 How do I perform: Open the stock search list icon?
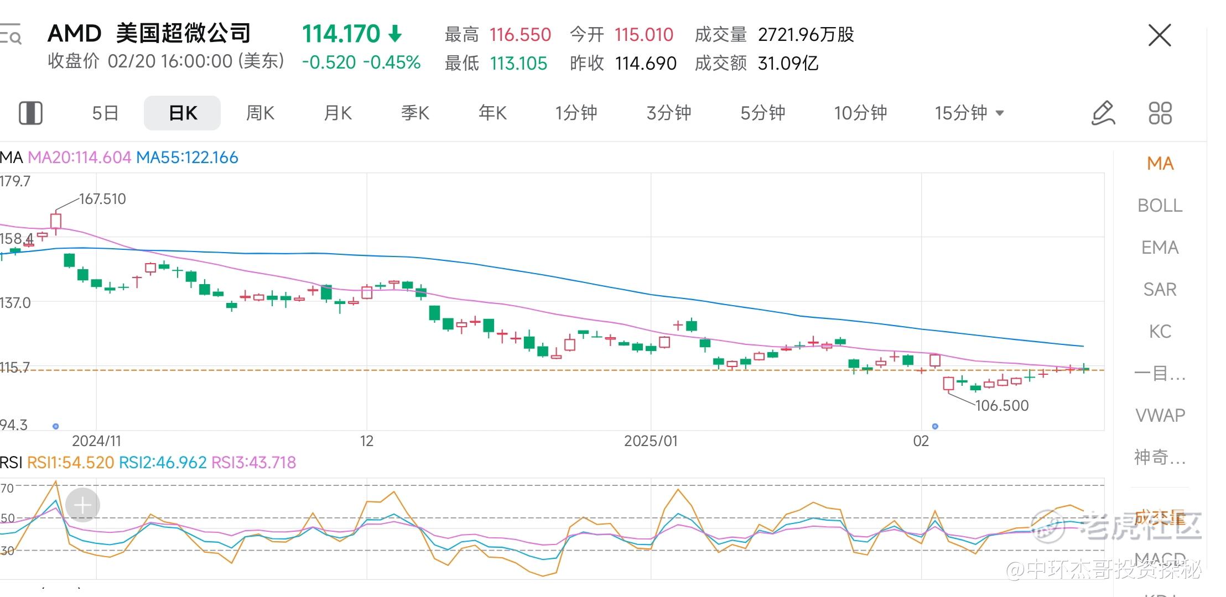[10, 34]
